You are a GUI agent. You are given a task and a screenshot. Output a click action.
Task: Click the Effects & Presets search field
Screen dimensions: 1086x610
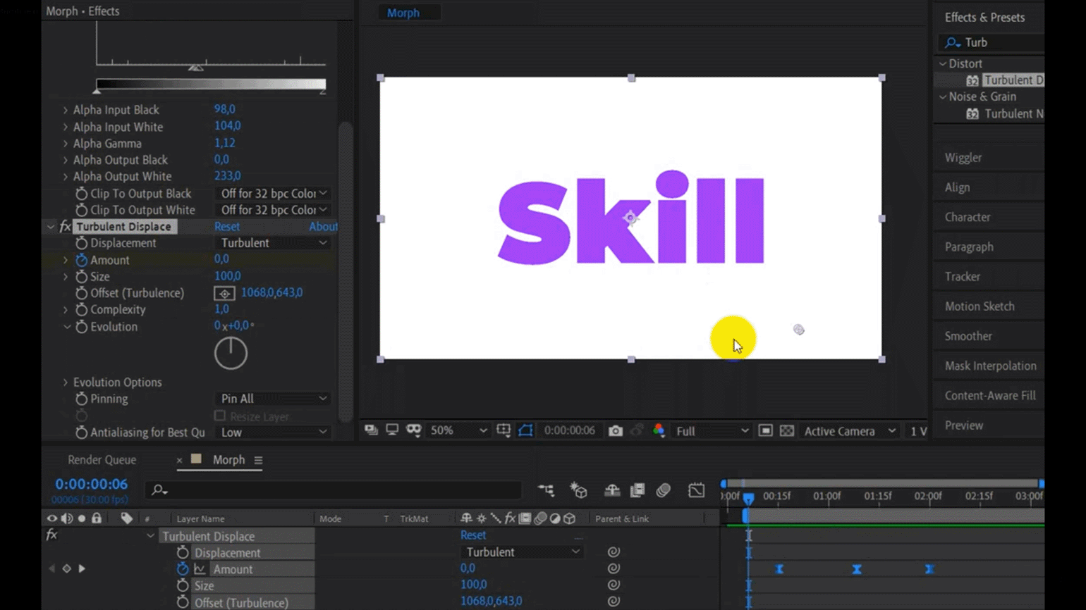[991, 43]
